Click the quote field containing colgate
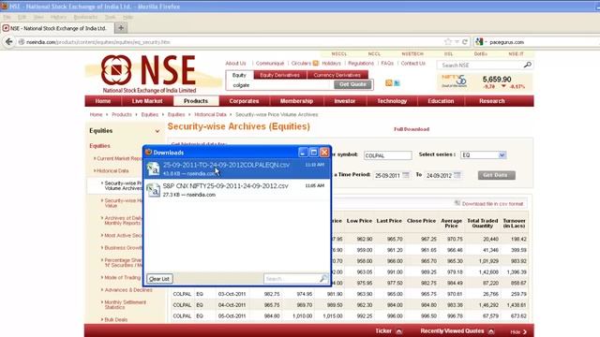 click(x=280, y=85)
